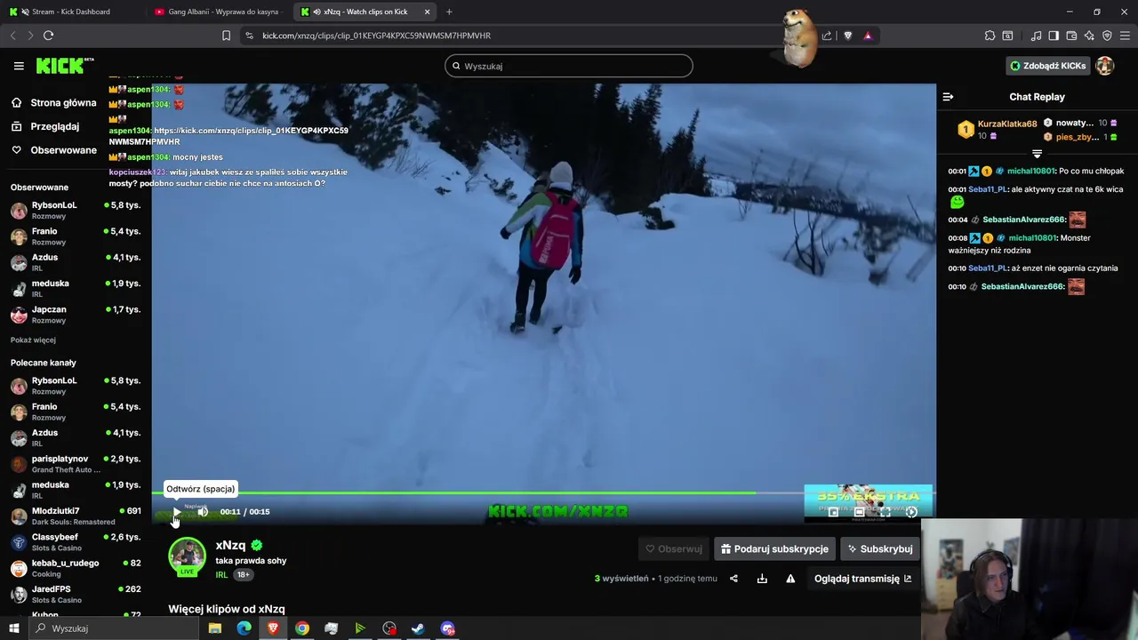Go back in browser history
Viewport: 1138px width, 640px height.
pos(12,36)
